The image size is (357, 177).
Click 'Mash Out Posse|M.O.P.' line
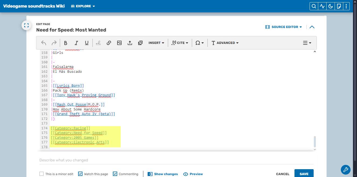tap(79, 105)
